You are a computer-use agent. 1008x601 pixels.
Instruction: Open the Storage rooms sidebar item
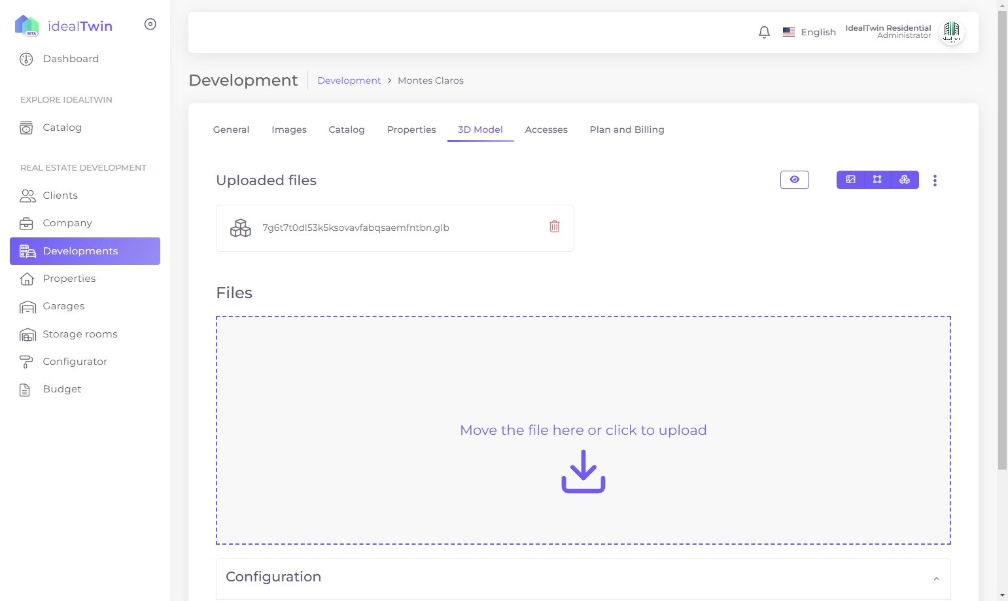coord(80,334)
